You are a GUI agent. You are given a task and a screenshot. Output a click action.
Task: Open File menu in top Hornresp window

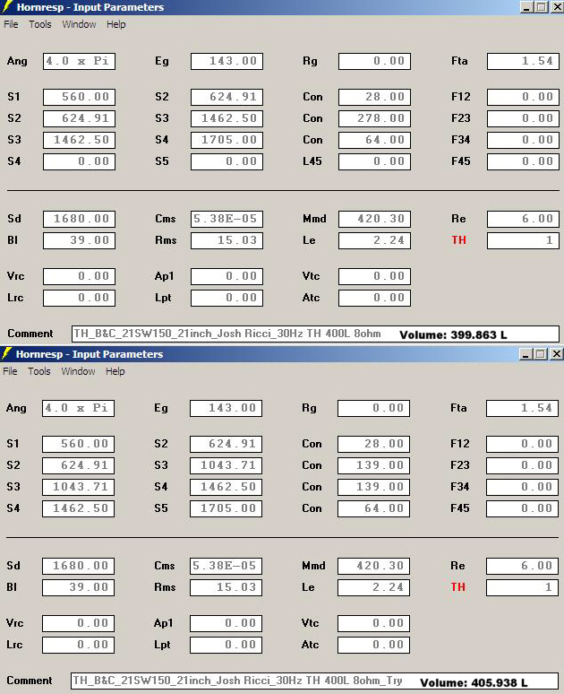pyautogui.click(x=11, y=24)
